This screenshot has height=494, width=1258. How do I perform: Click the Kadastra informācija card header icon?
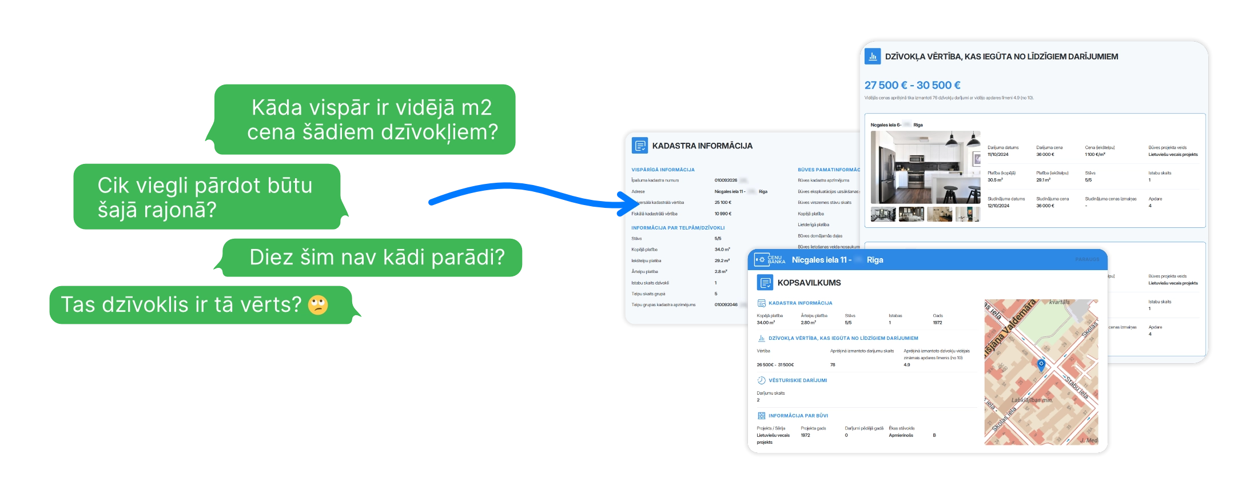point(640,146)
